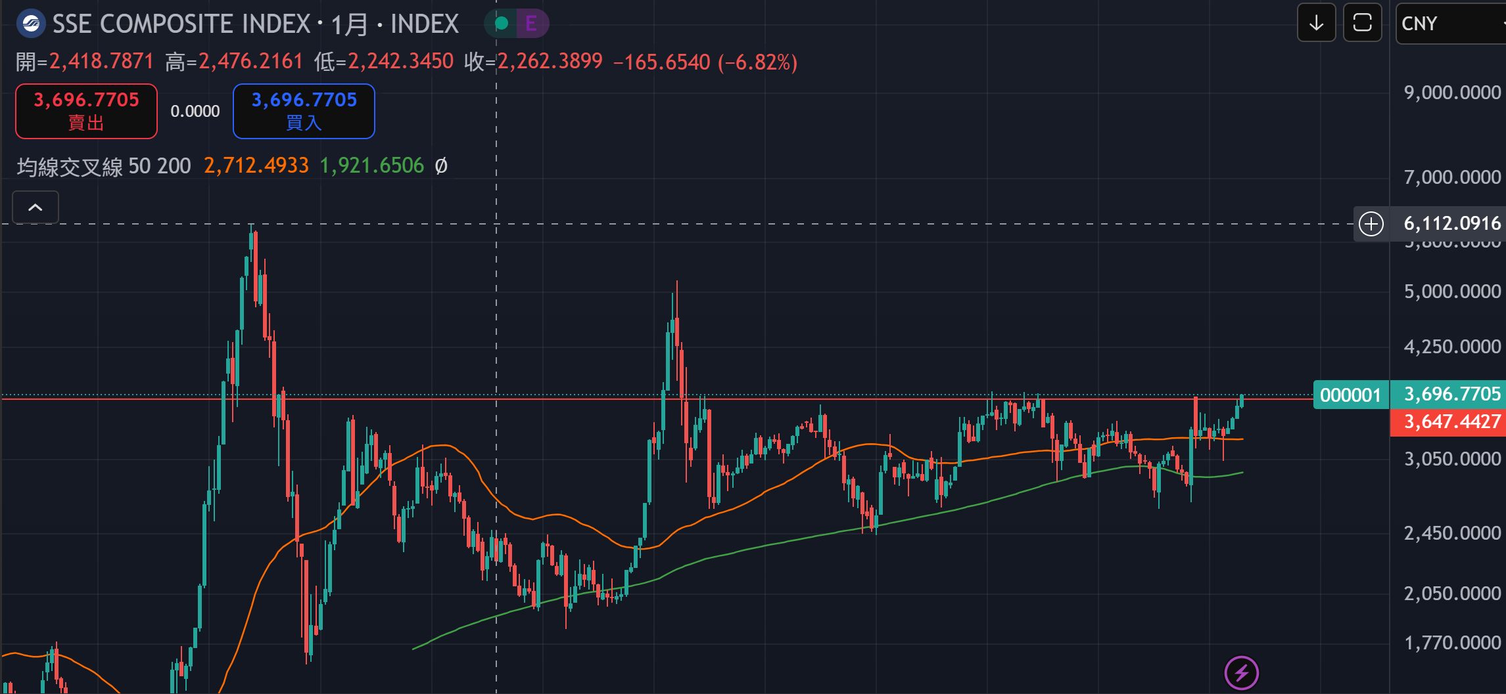
Task: Click the red 賣出 sell button
Action: tap(86, 111)
